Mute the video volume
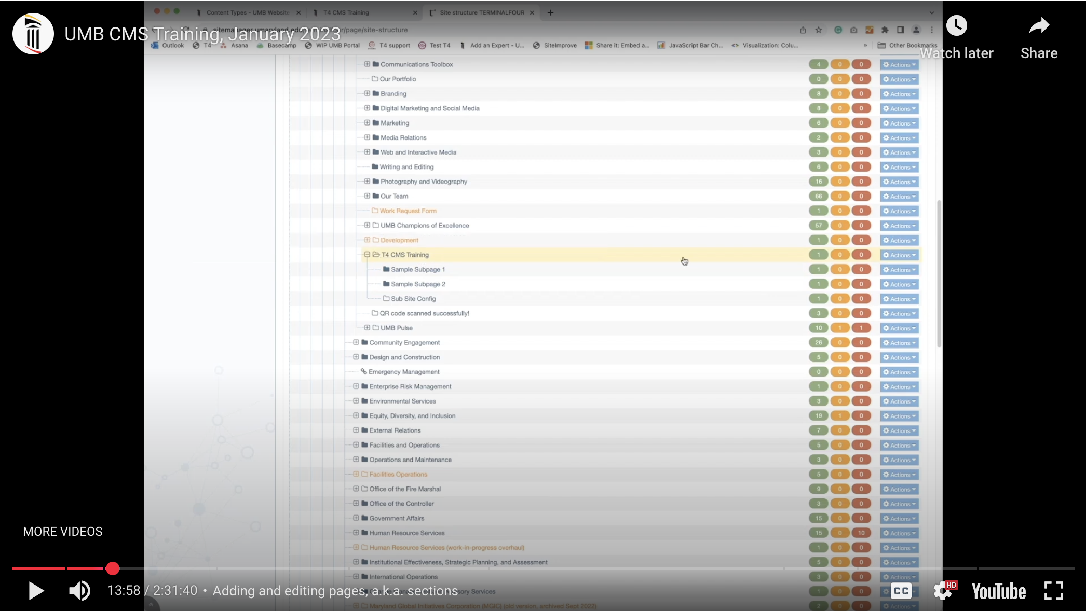The image size is (1086, 612). click(x=79, y=591)
